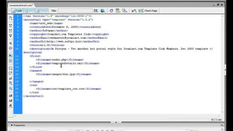
Task: Click the horizontal scrollbar right arrow
Action: (x=219, y=116)
